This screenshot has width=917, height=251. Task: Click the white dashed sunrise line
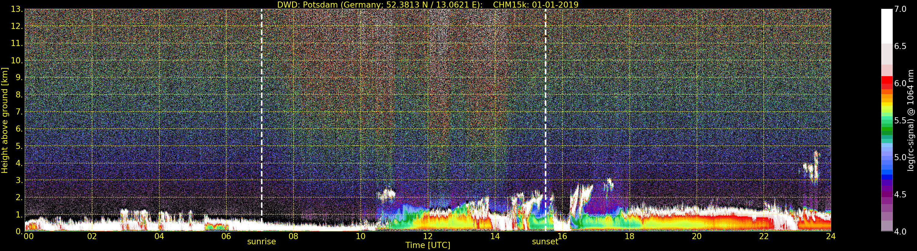[262, 107]
